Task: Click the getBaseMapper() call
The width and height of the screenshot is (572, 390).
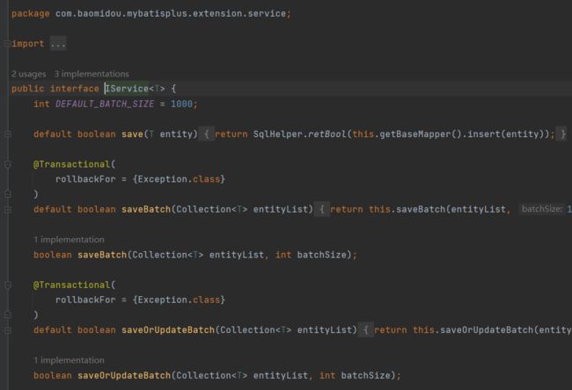Action: click(x=421, y=134)
